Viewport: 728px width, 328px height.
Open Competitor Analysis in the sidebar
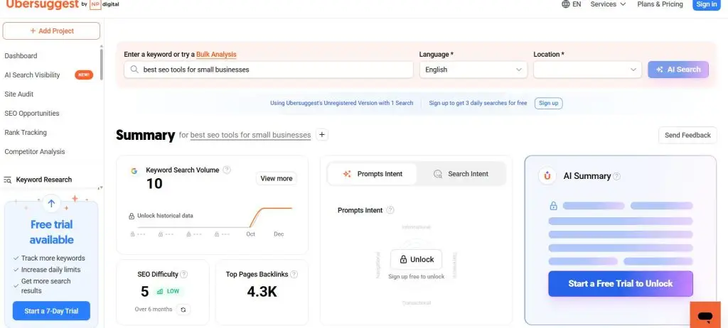(35, 152)
